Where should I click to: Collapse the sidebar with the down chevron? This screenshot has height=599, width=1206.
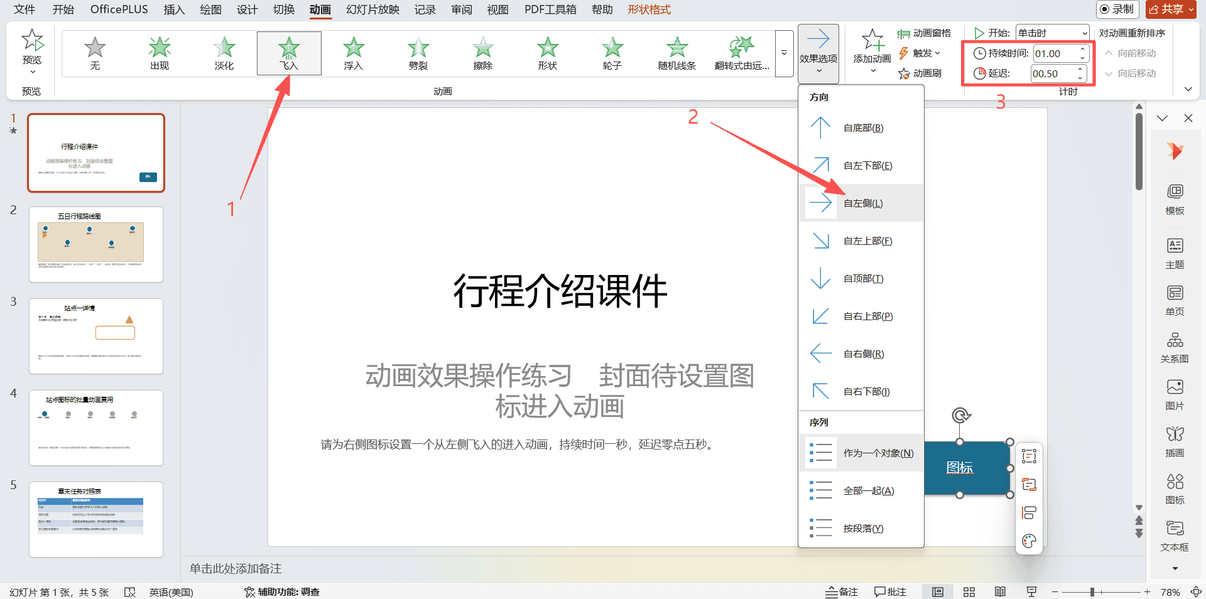(x=1162, y=118)
